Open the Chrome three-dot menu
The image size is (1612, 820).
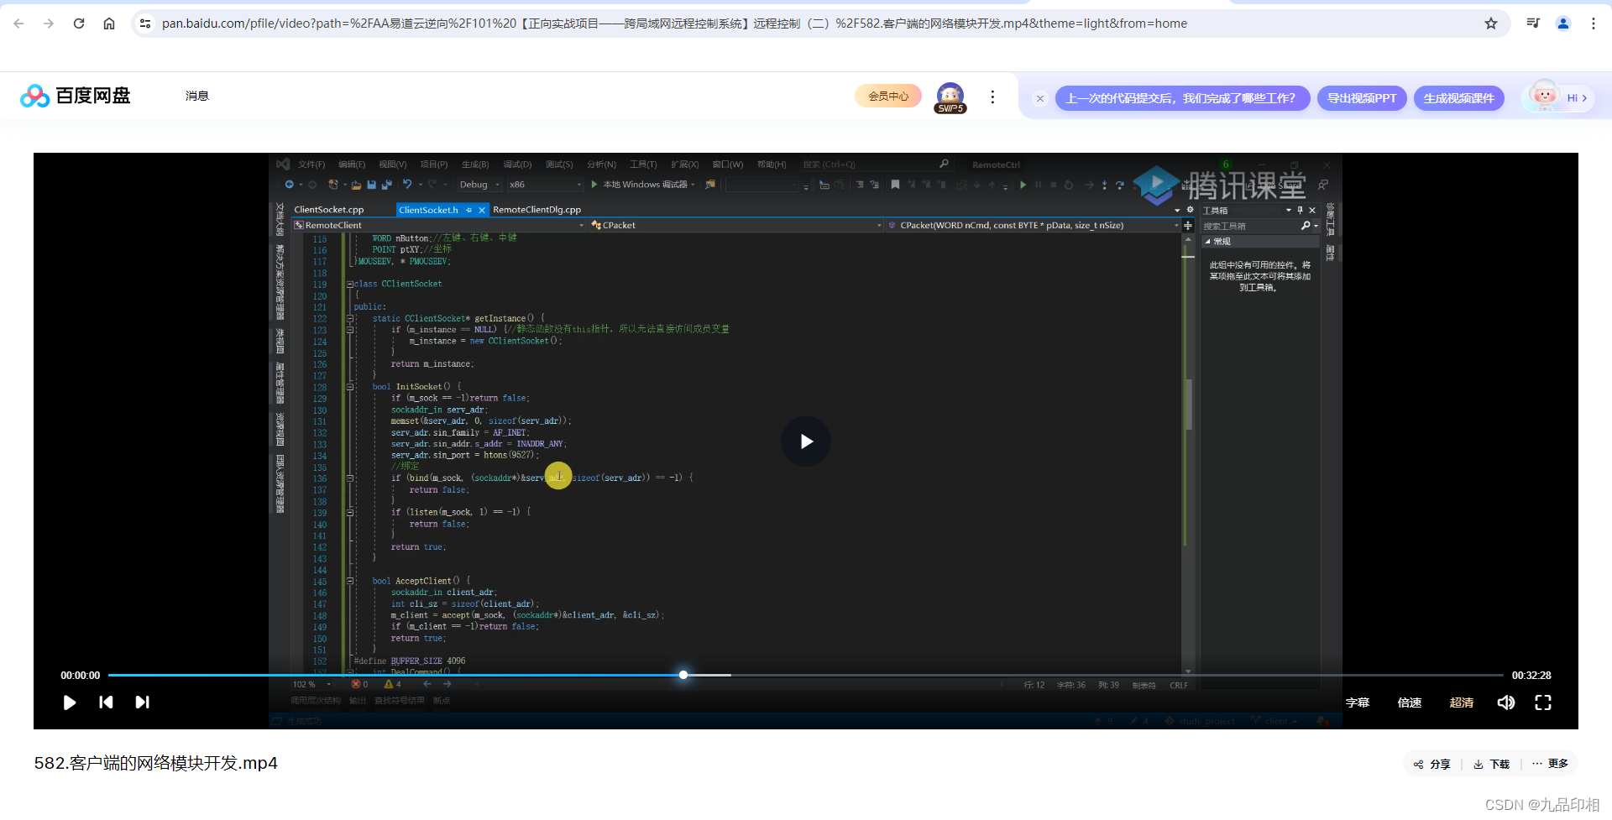pyautogui.click(x=1594, y=24)
